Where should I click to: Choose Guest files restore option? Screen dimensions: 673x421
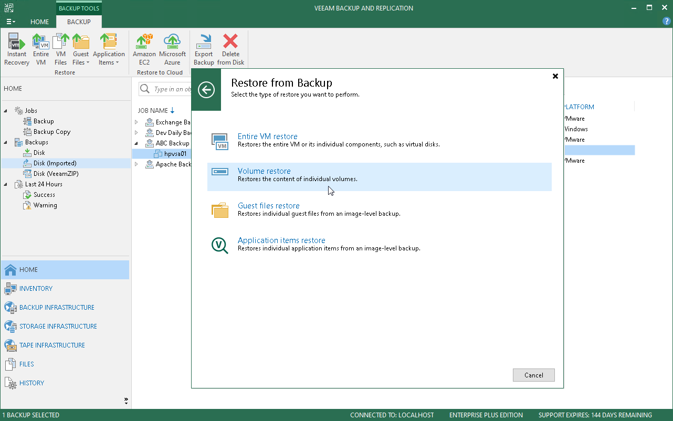click(x=268, y=206)
